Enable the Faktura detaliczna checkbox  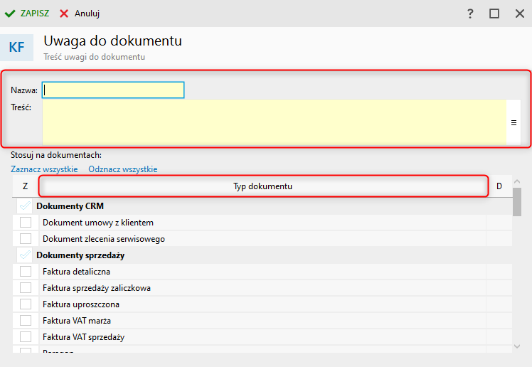(x=26, y=271)
